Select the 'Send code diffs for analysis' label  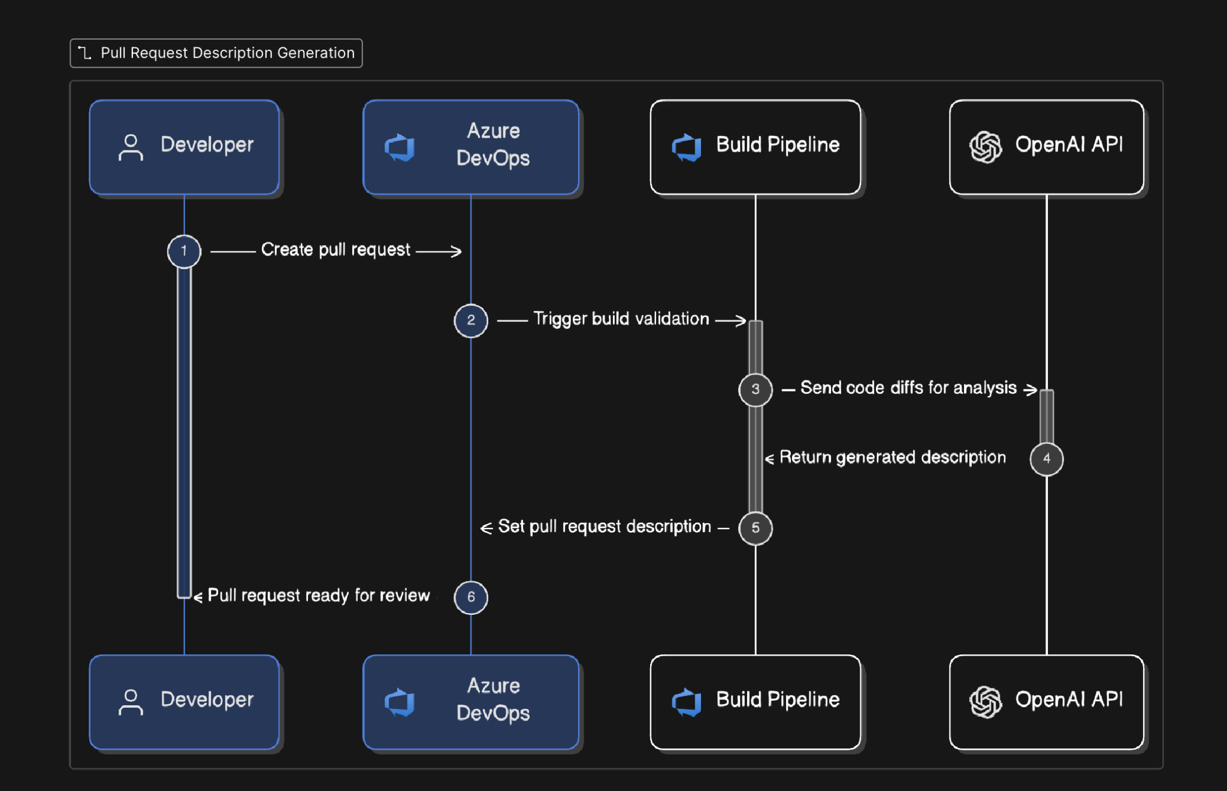tap(908, 388)
